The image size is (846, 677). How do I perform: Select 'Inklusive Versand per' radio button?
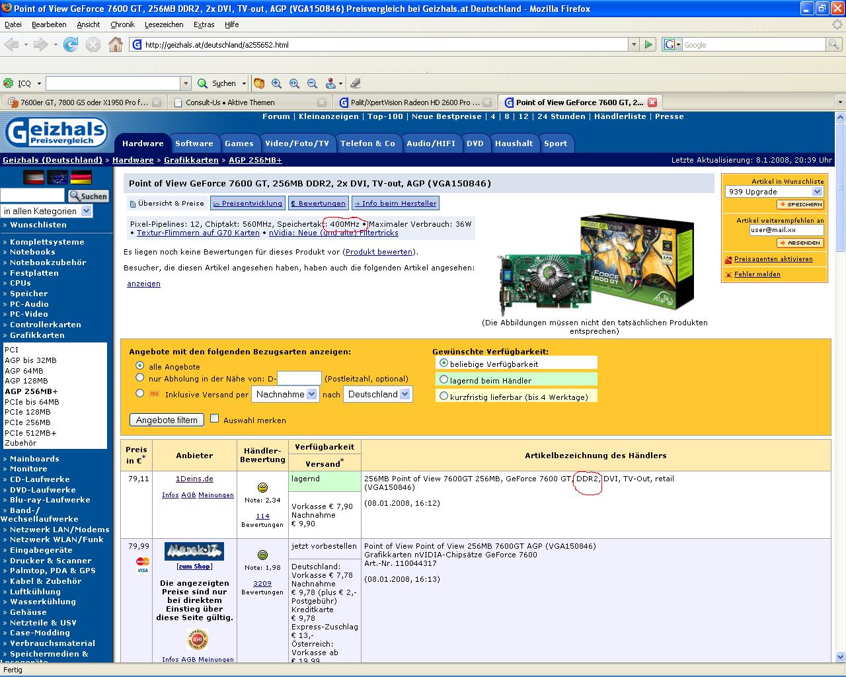coord(139,393)
